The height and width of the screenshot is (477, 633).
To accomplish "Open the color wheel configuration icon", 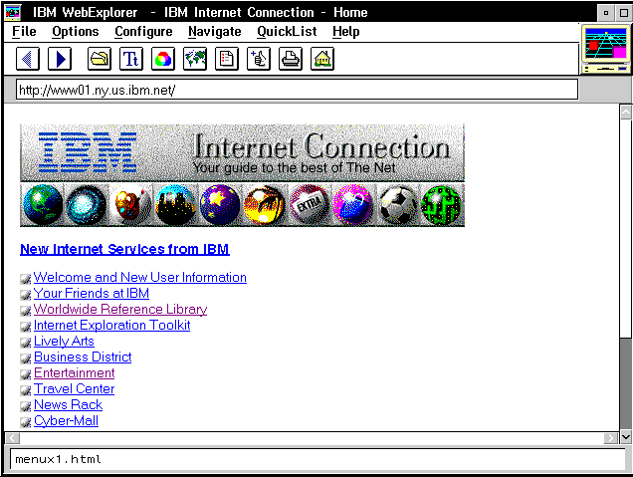I will coord(163,59).
